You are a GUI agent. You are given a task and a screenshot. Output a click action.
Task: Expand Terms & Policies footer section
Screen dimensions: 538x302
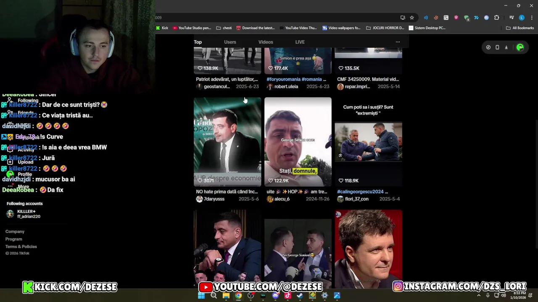21,247
